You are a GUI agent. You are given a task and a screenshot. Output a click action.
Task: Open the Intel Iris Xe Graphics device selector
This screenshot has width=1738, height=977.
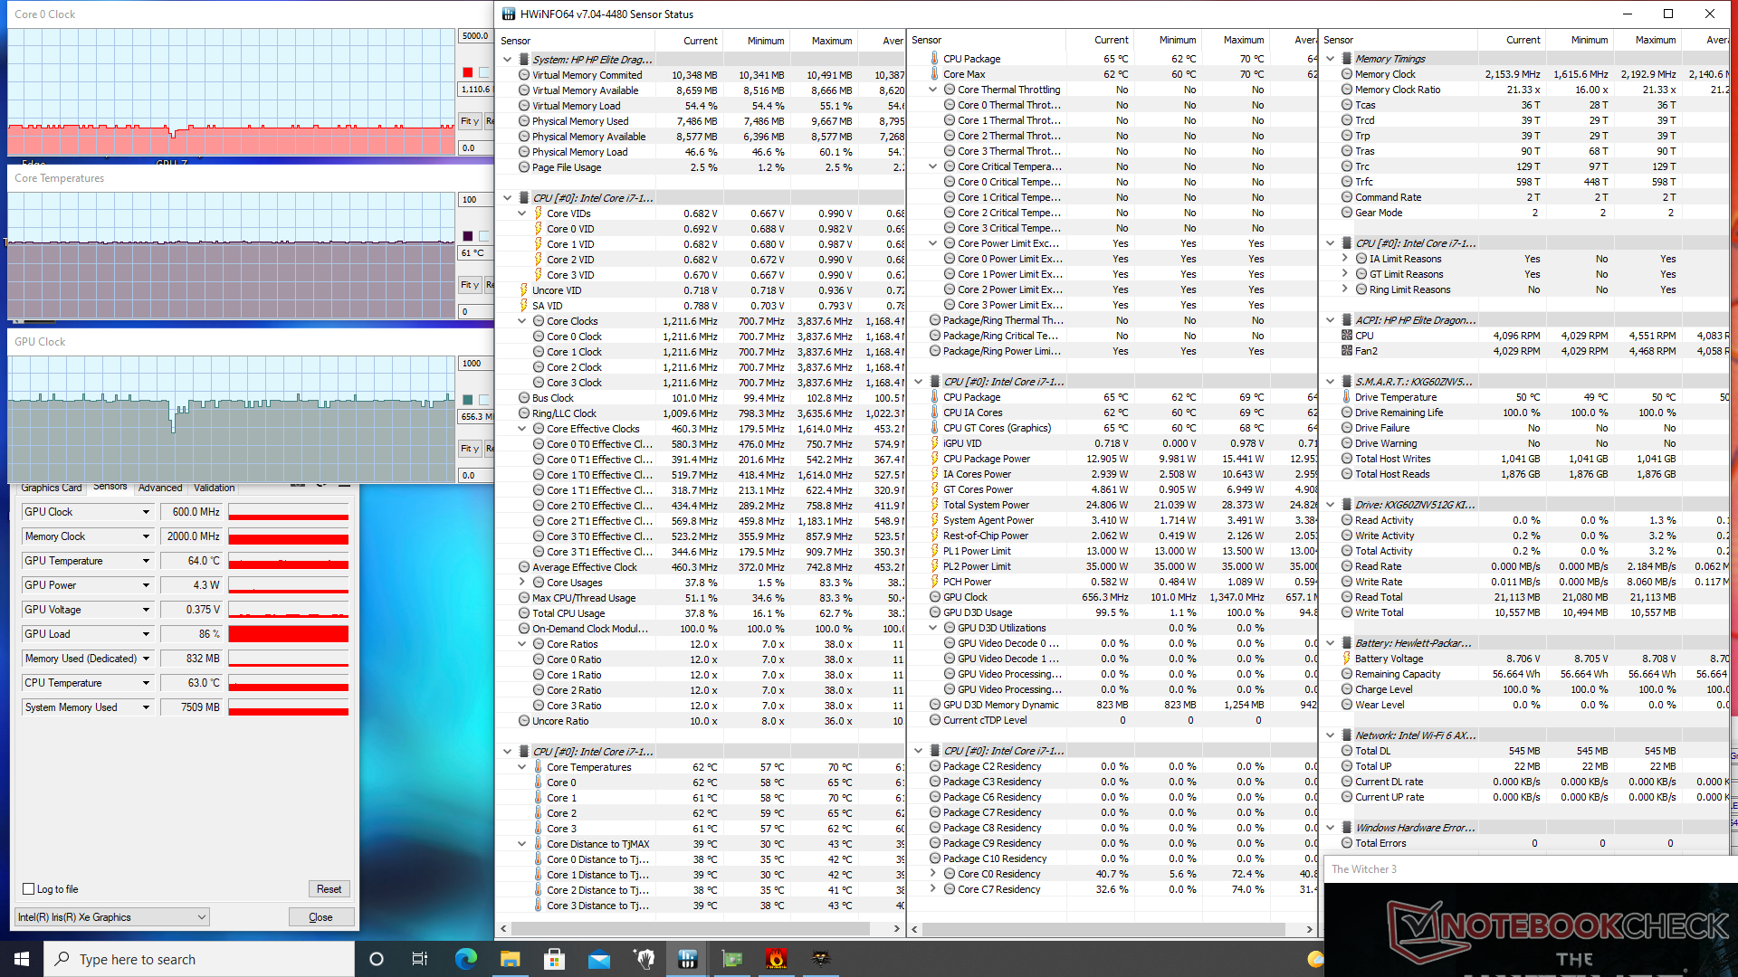pyautogui.click(x=112, y=917)
